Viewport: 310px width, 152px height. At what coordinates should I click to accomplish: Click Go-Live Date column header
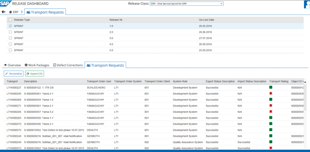(206, 20)
